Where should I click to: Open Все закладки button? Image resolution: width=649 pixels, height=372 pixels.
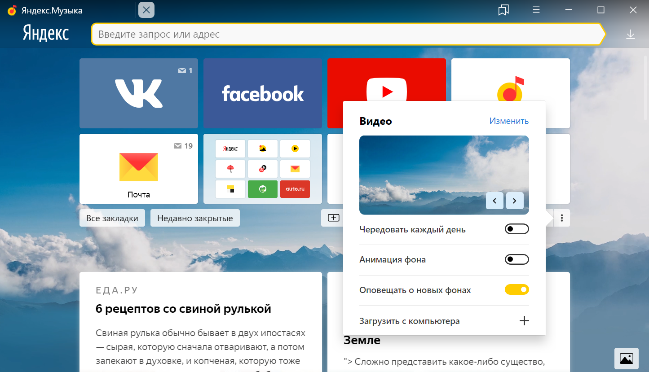(x=112, y=218)
